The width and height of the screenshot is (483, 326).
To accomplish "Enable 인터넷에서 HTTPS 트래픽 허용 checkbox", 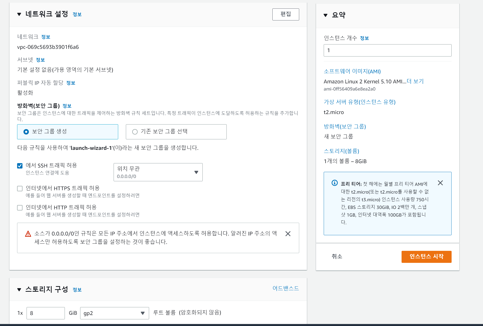I will pyautogui.click(x=20, y=189).
